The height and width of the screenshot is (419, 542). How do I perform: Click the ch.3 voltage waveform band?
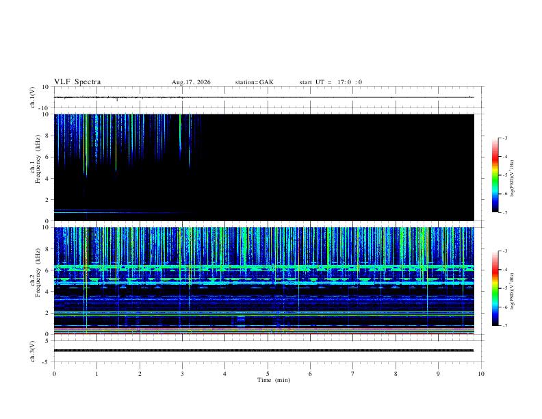coord(263,351)
